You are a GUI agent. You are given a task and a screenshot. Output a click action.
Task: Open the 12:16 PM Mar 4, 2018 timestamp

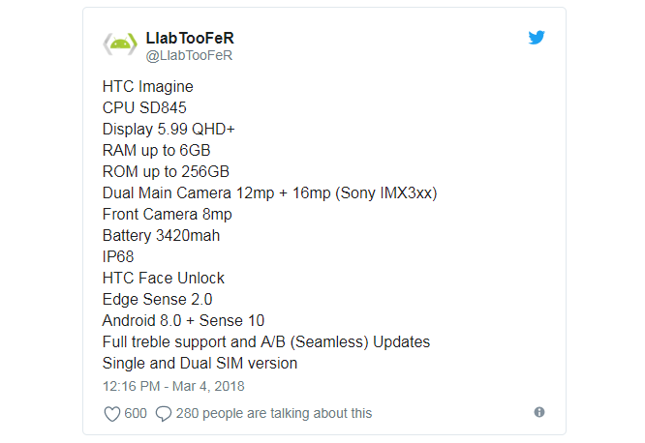[173, 386]
